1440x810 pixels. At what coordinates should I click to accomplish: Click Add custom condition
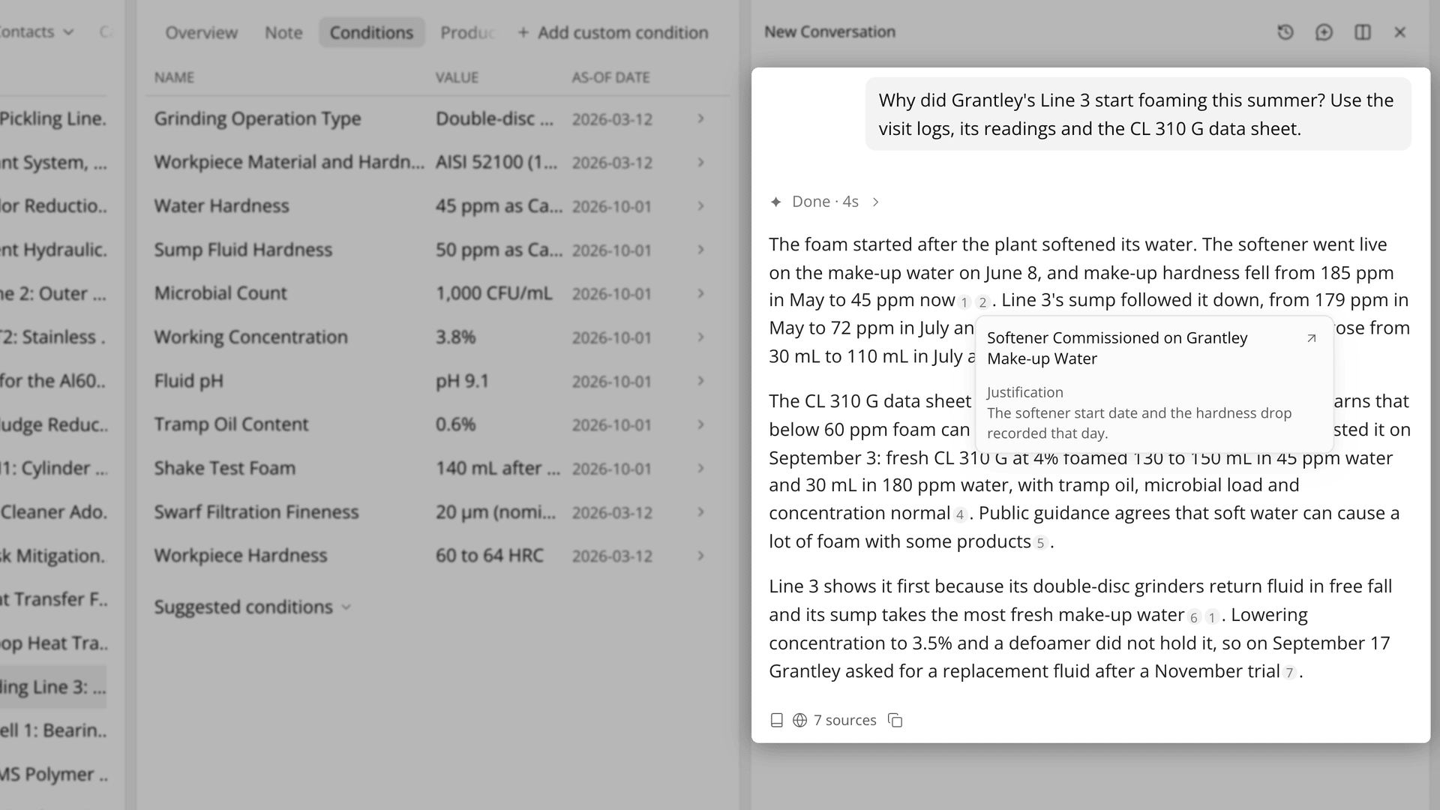(613, 32)
